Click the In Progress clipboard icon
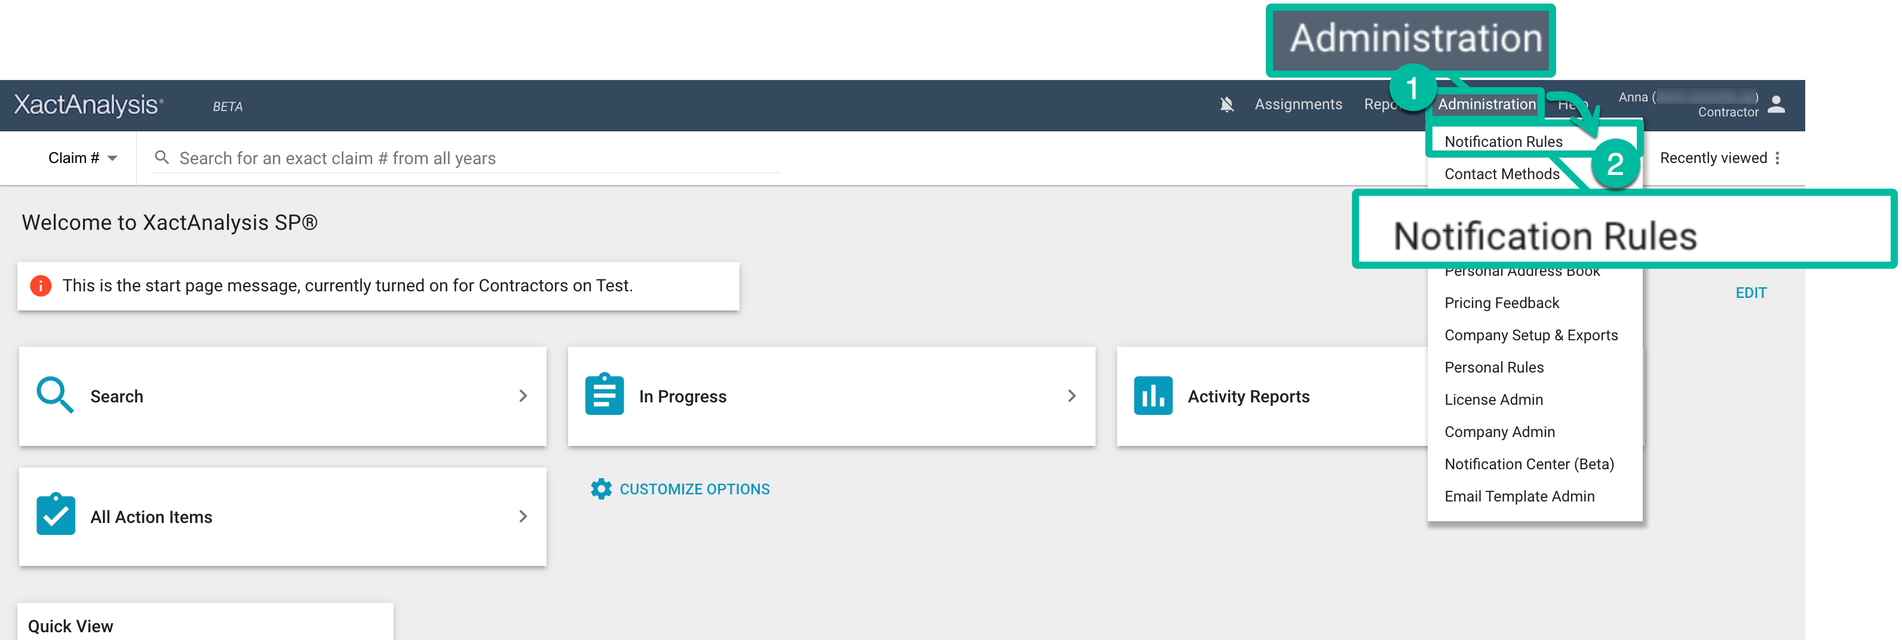 pos(604,395)
